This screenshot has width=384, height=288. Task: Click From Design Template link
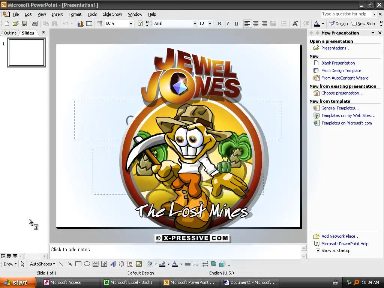pyautogui.click(x=341, y=70)
